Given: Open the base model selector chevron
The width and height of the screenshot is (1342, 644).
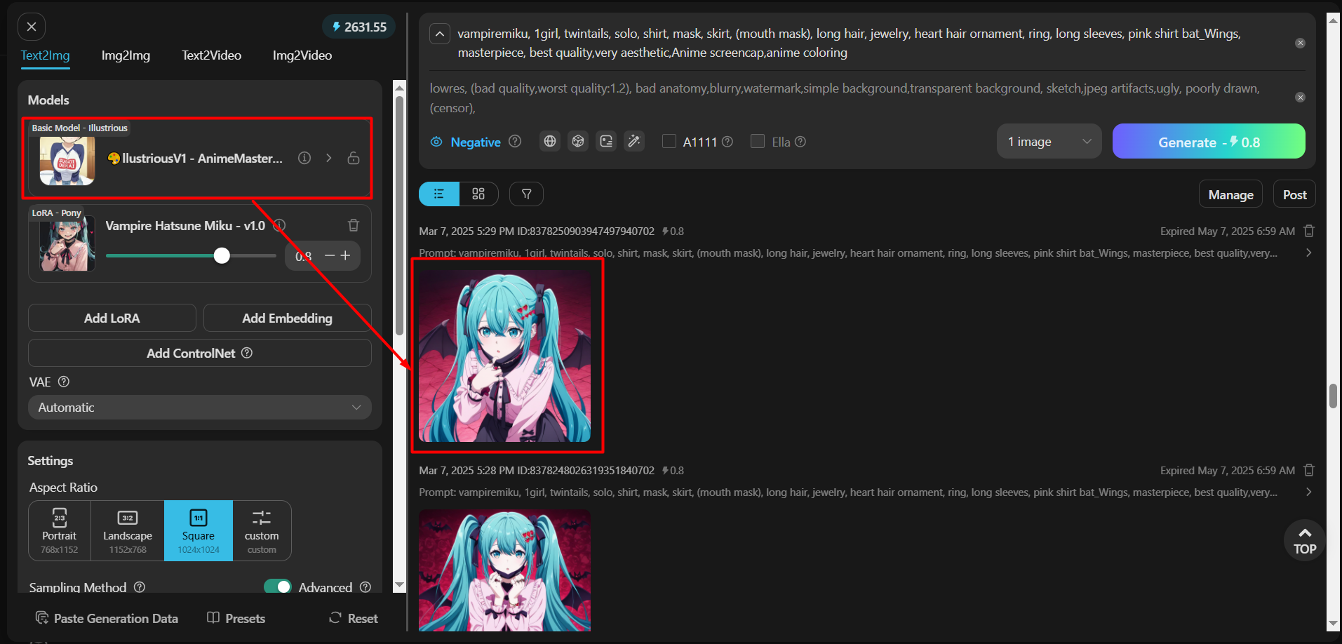Looking at the screenshot, I should click(x=329, y=158).
